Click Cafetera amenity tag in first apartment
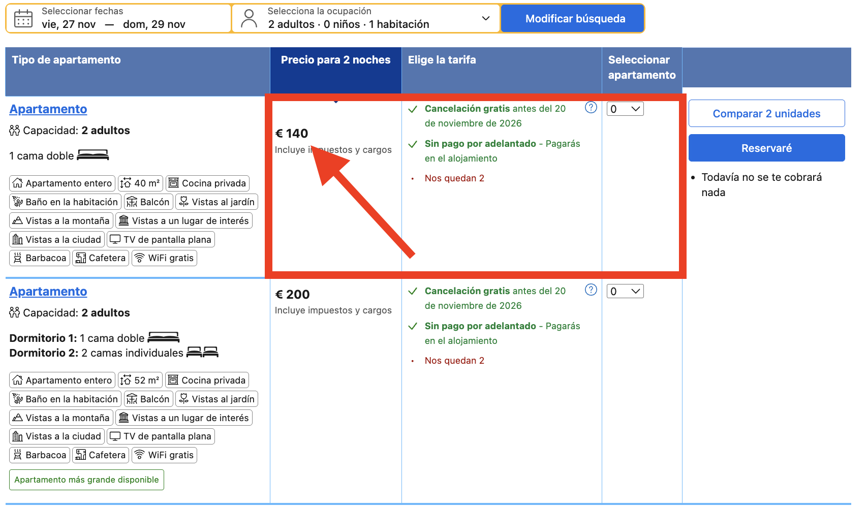This screenshot has height=508, width=868. (x=100, y=258)
